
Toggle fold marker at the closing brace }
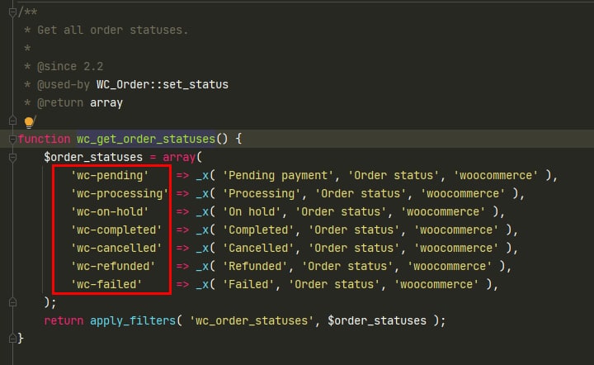click(12, 338)
